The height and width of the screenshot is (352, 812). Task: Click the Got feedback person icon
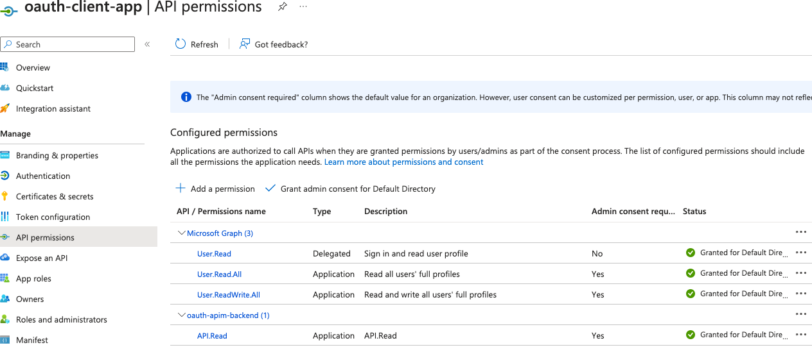pos(244,44)
